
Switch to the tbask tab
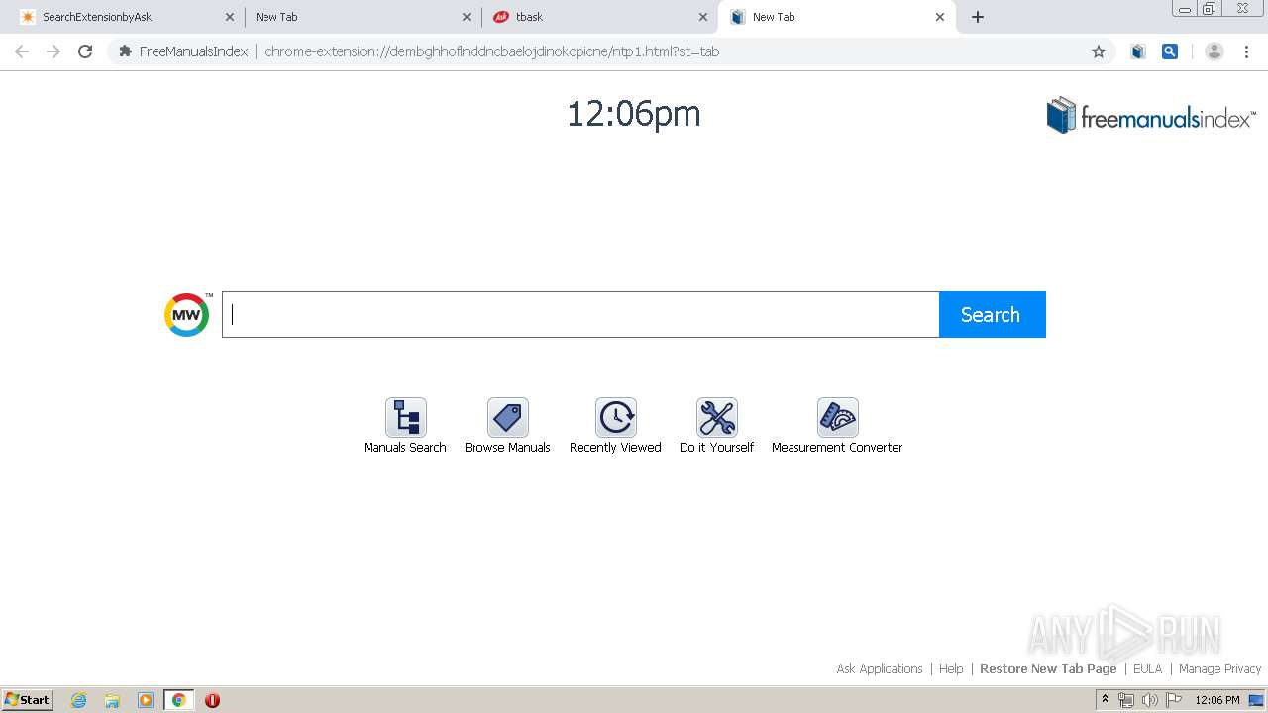599,17
